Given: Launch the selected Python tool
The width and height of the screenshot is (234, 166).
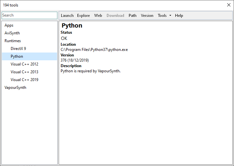Looking at the screenshot, I should coord(67,16).
